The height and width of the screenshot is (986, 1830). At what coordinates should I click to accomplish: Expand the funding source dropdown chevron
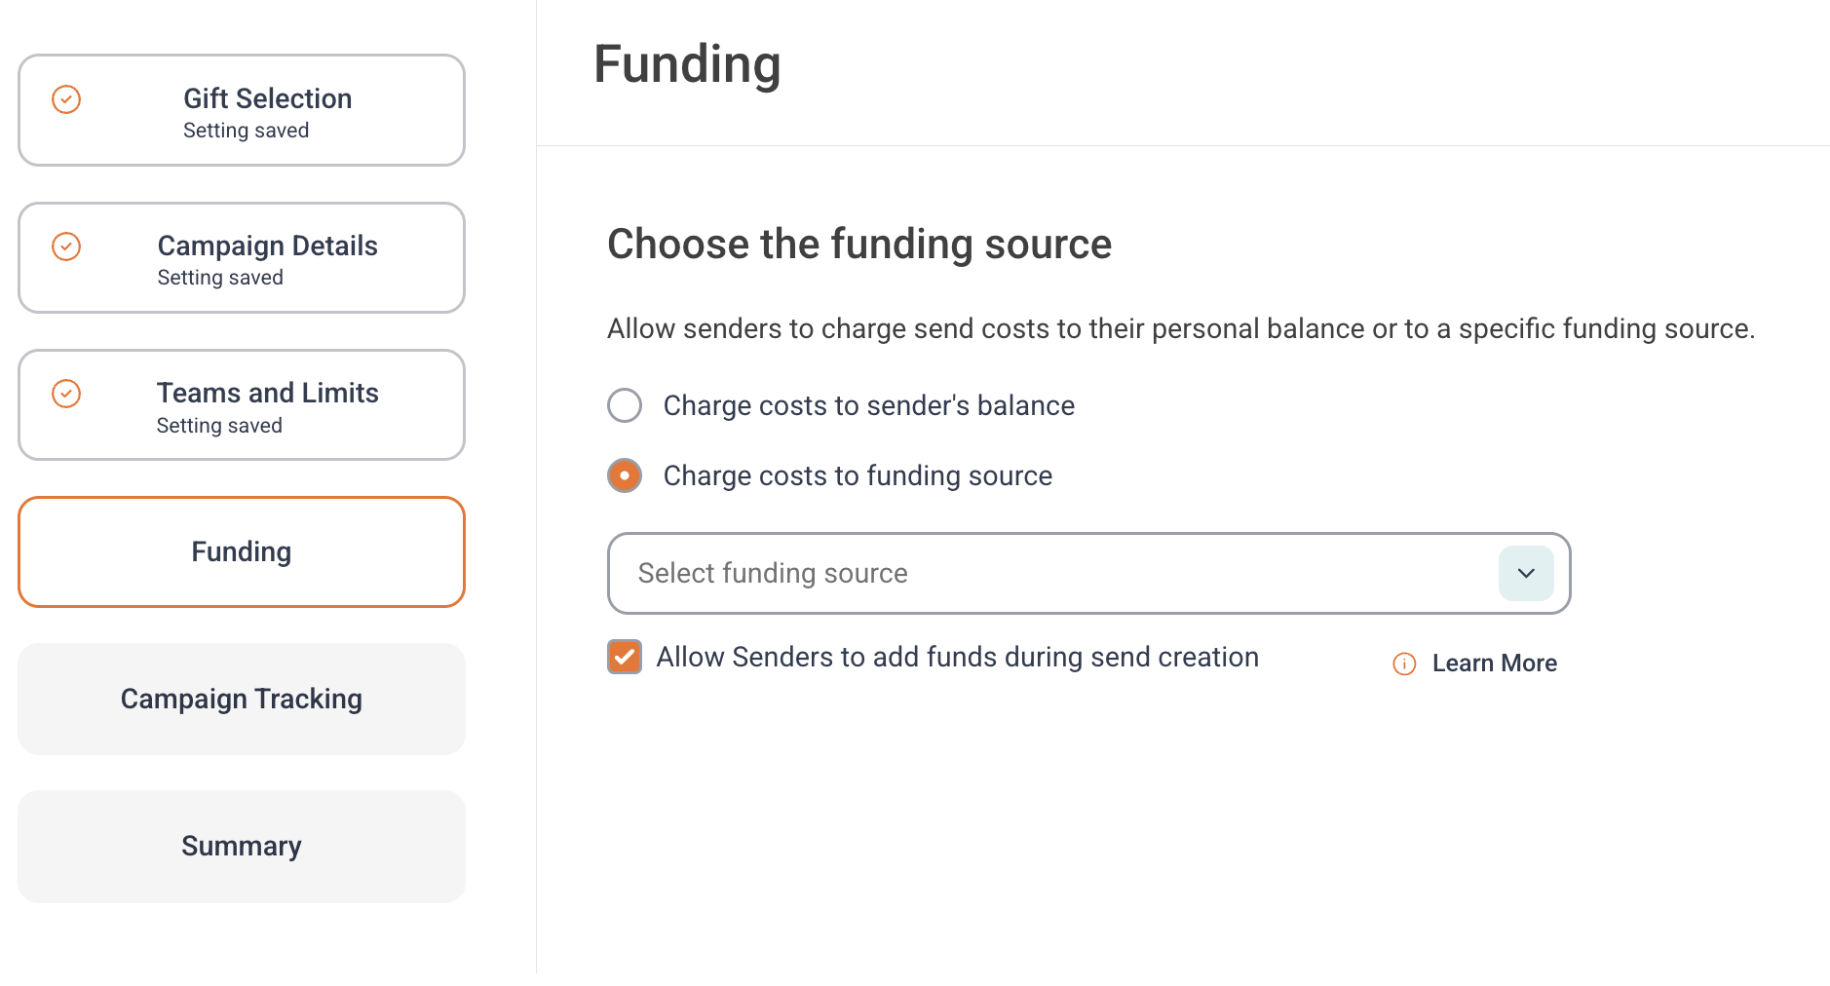point(1526,573)
